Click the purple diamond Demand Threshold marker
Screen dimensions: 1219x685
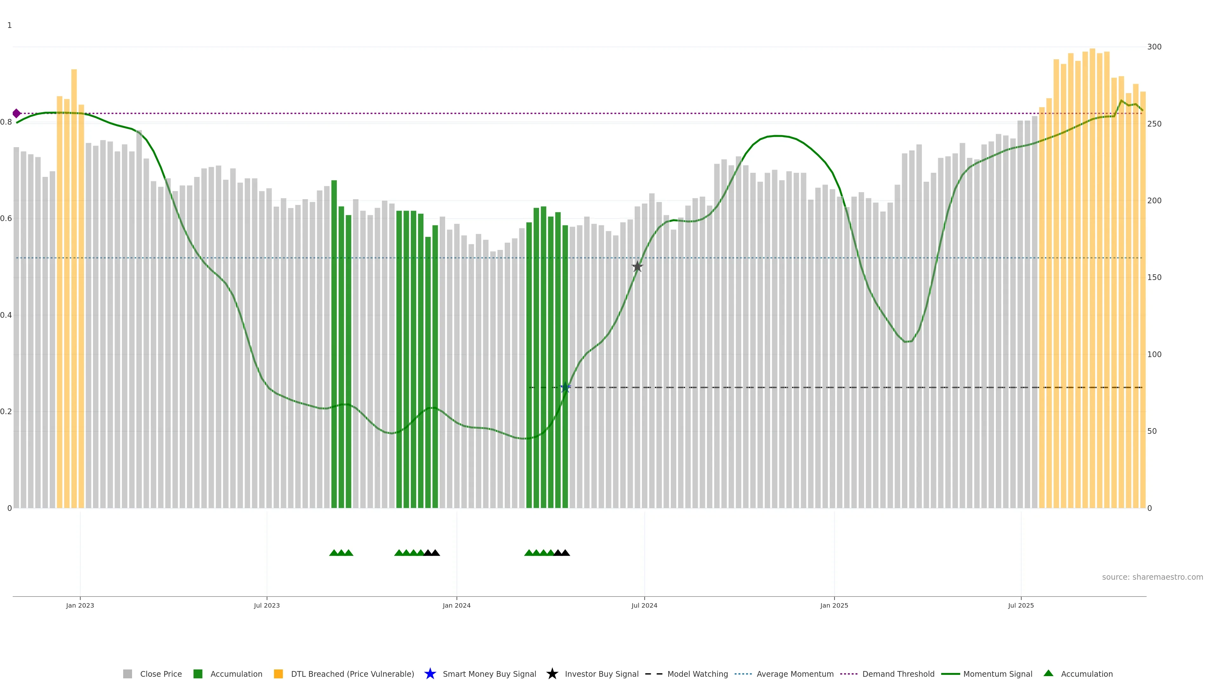[x=17, y=114]
